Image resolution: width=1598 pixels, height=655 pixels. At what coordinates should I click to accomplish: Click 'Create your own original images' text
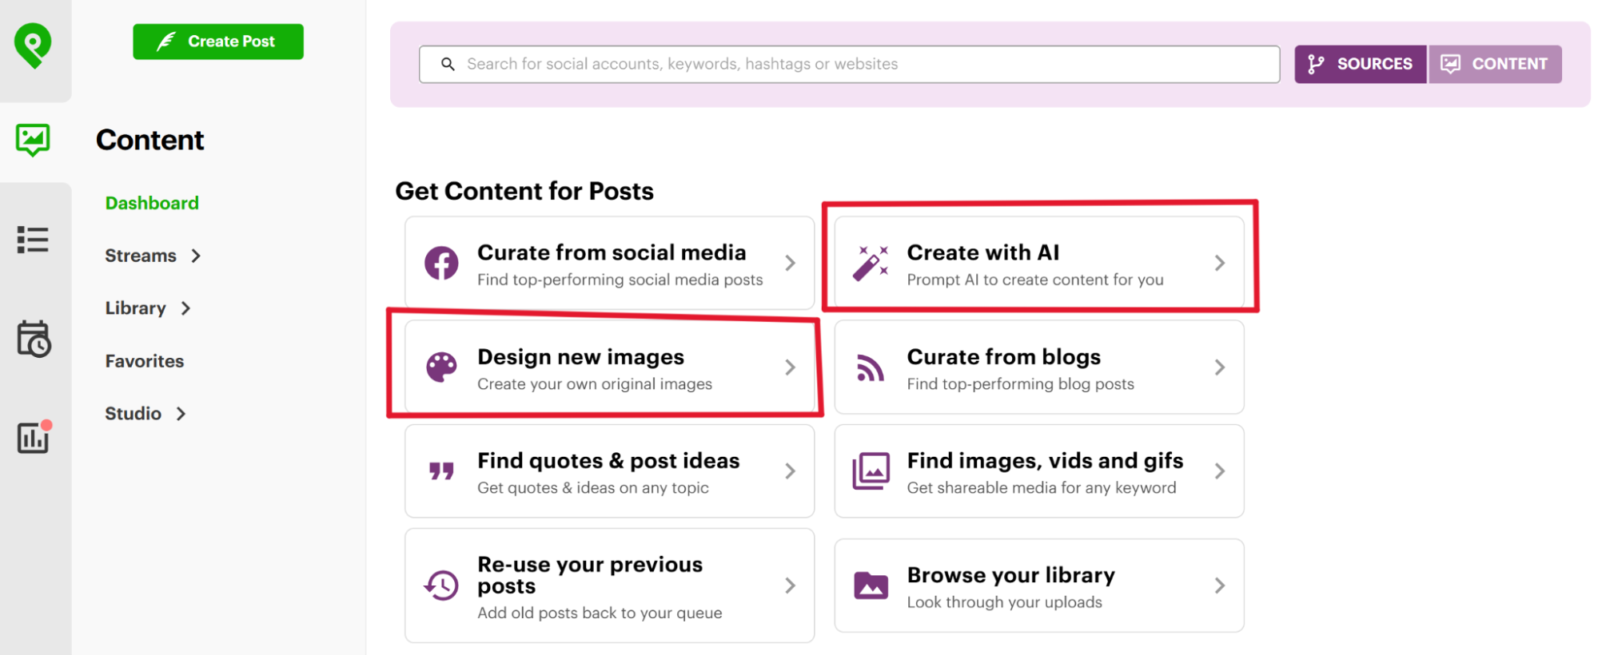pyautogui.click(x=595, y=384)
